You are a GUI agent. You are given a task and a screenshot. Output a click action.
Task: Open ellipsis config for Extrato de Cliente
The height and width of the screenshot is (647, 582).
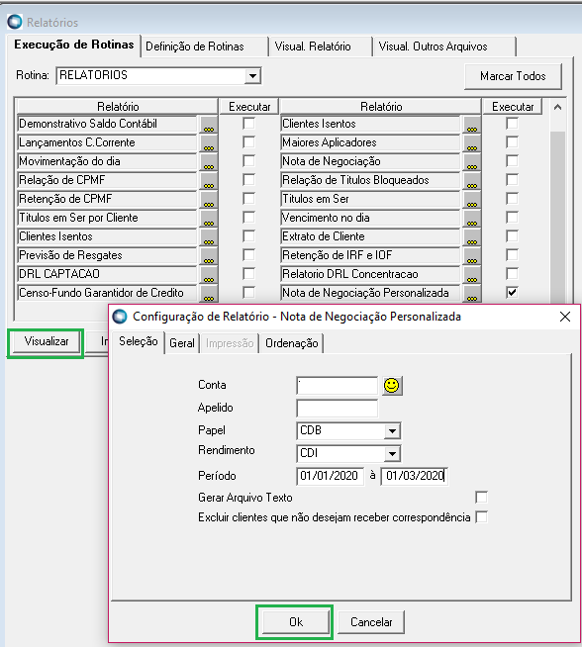coord(472,236)
